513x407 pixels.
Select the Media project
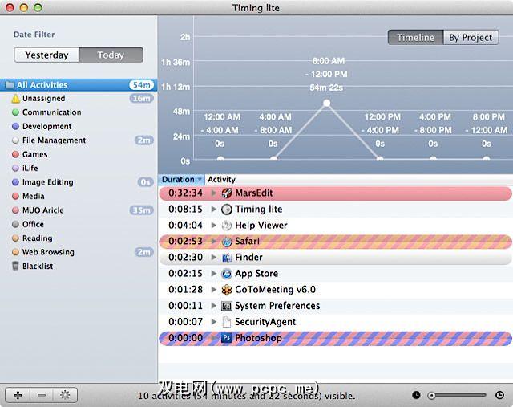(79, 197)
